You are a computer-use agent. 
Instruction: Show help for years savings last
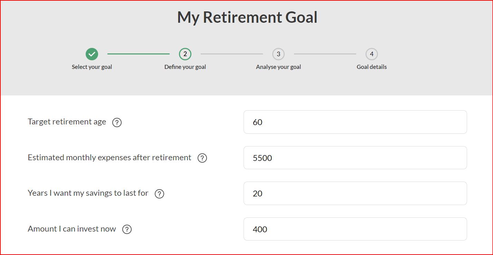click(159, 194)
